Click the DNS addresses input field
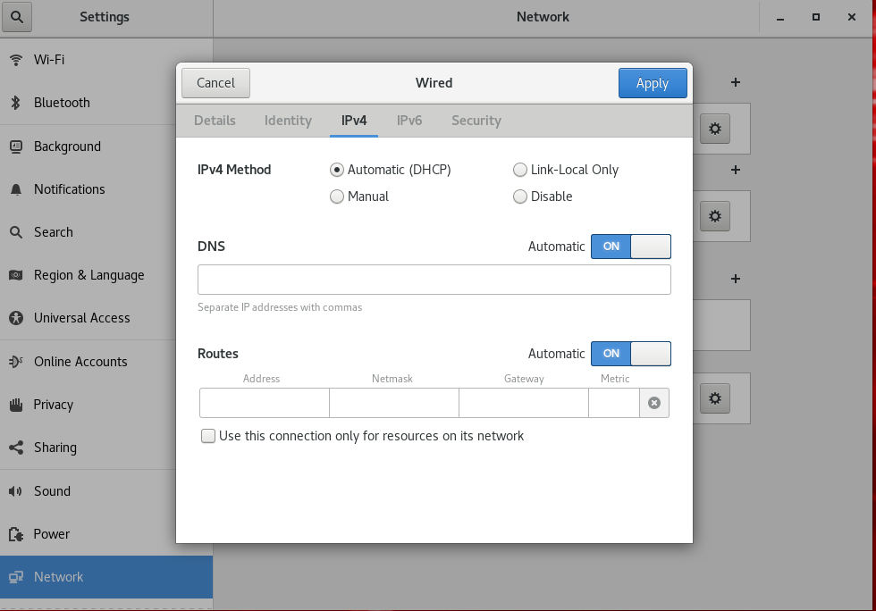 [x=434, y=280]
